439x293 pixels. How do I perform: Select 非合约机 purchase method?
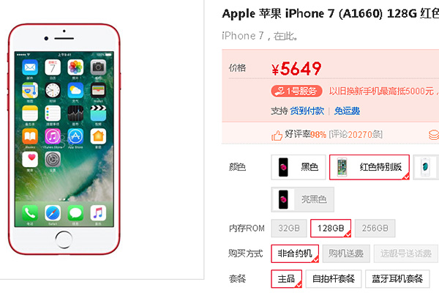(x=295, y=253)
